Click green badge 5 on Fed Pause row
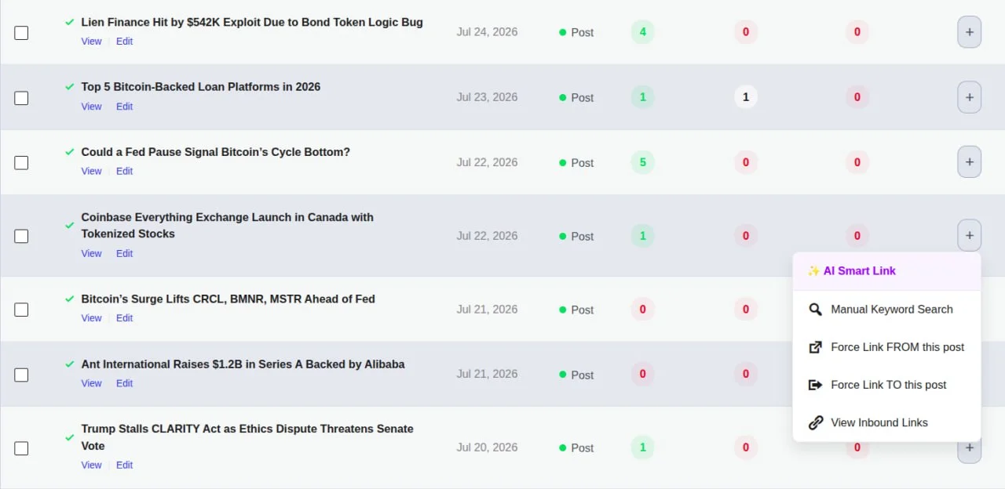The image size is (1005, 489). point(642,162)
